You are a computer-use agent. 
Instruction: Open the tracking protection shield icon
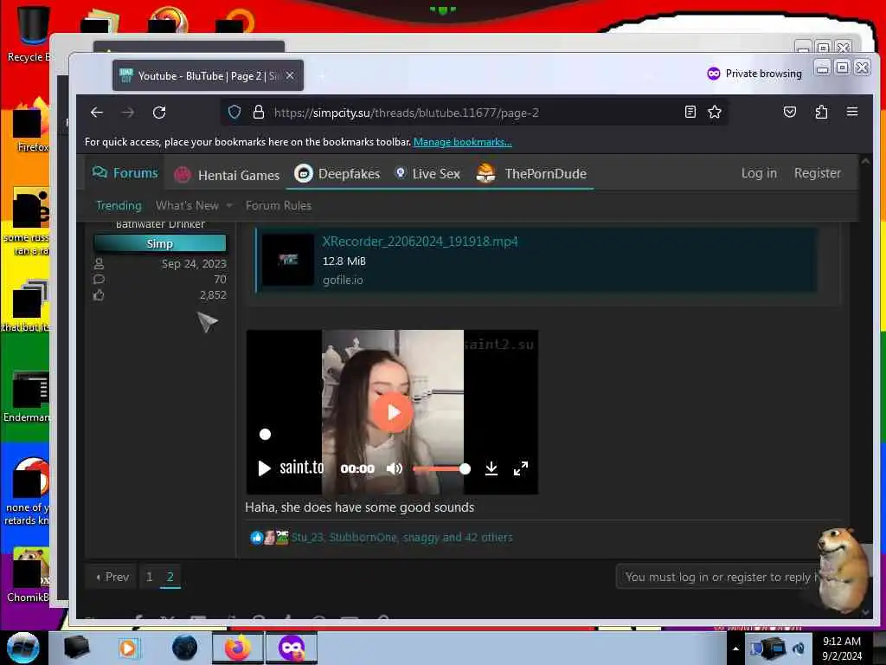(234, 112)
